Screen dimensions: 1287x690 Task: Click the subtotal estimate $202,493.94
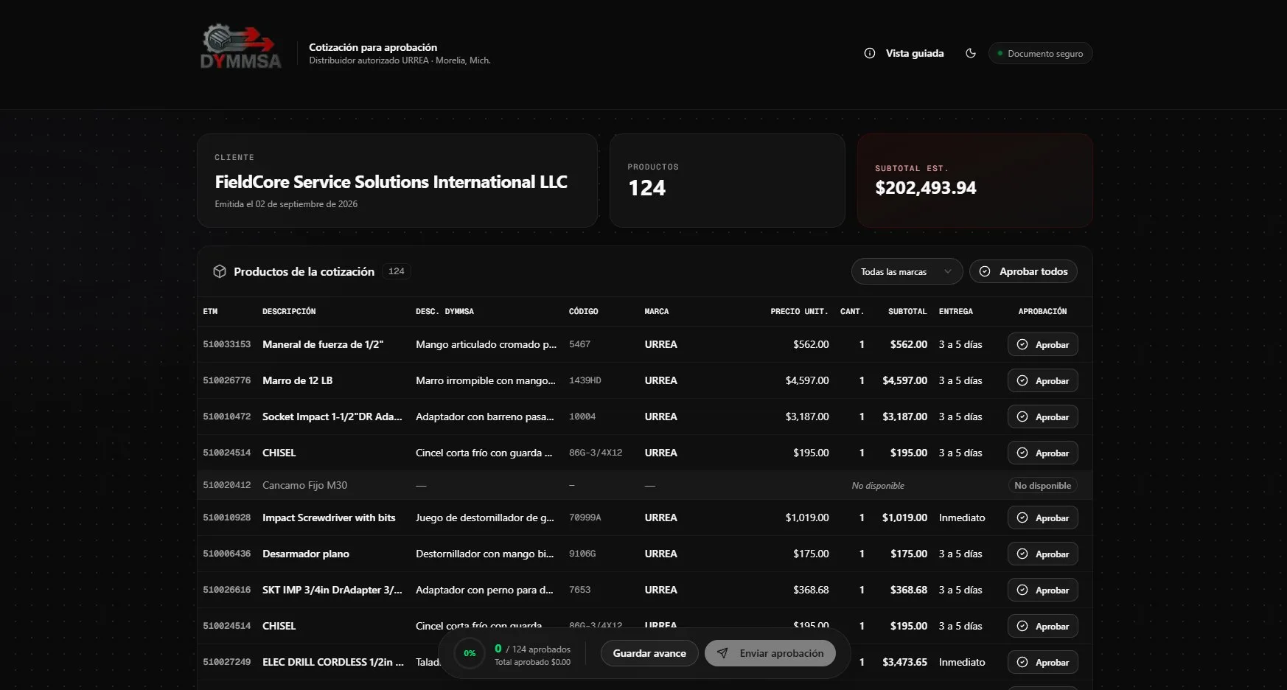925,188
